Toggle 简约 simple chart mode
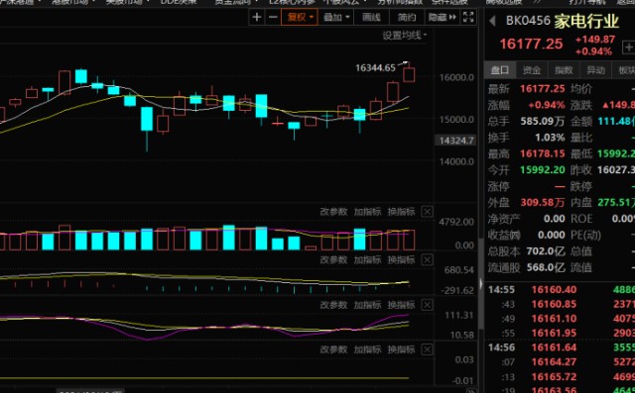The image size is (635, 393). pos(406,17)
